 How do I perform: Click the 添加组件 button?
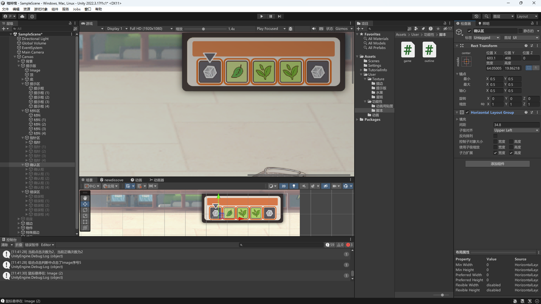pos(497,164)
